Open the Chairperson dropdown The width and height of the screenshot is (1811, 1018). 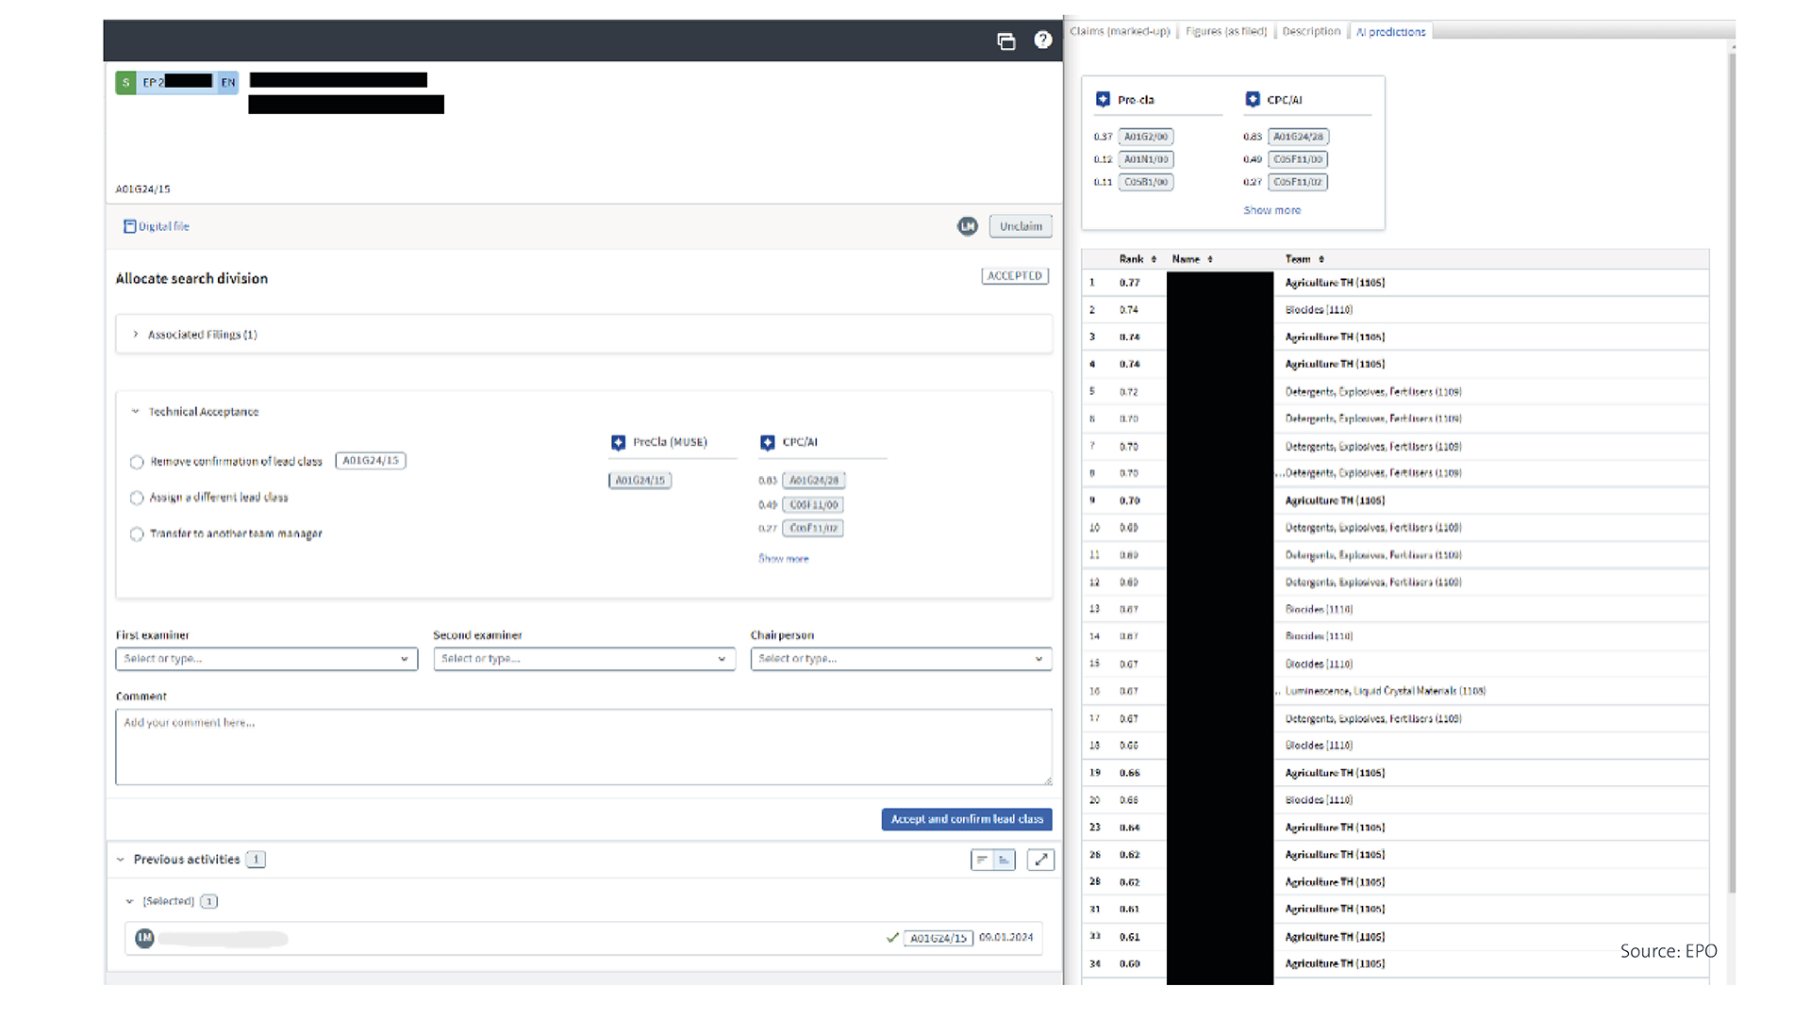click(901, 659)
